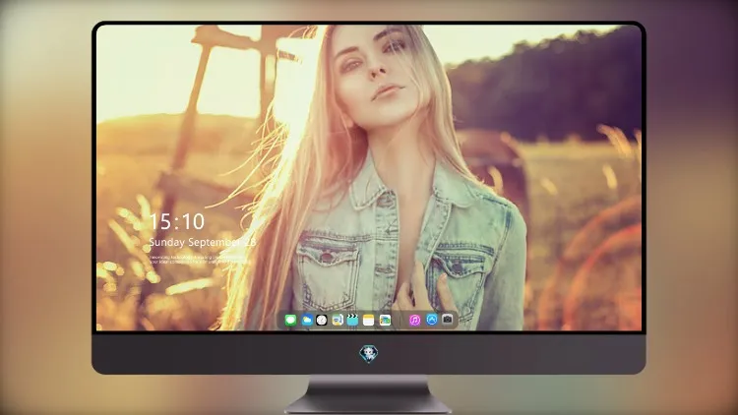Open the Photos gallery app in dock
The width and height of the screenshot is (738, 415).
coord(385,321)
